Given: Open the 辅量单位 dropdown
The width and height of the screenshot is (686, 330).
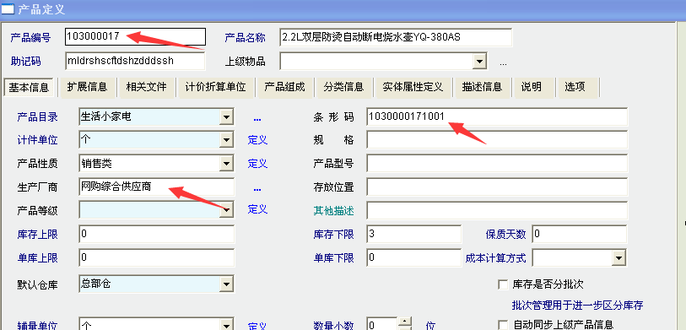Looking at the screenshot, I should (x=226, y=325).
